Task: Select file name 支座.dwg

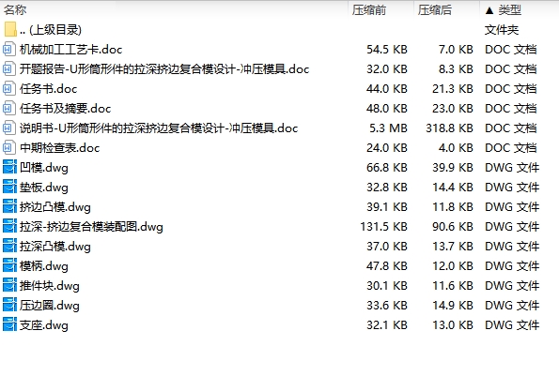Action: click(x=44, y=325)
